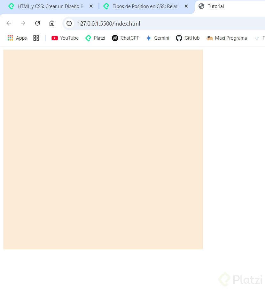Reload the current page
The height and width of the screenshot is (290, 265).
[x=37, y=23]
